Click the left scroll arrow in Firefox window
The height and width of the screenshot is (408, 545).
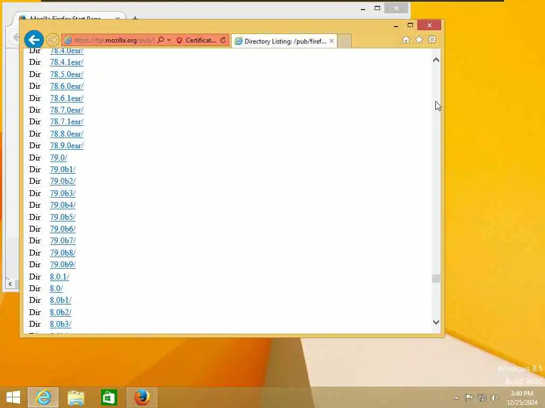point(10,284)
